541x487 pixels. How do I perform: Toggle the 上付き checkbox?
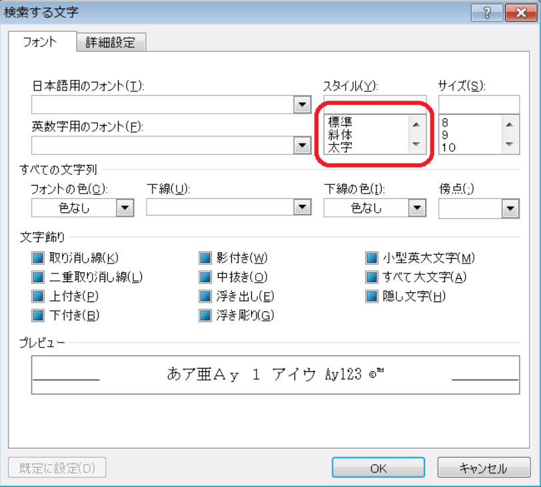pos(37,296)
